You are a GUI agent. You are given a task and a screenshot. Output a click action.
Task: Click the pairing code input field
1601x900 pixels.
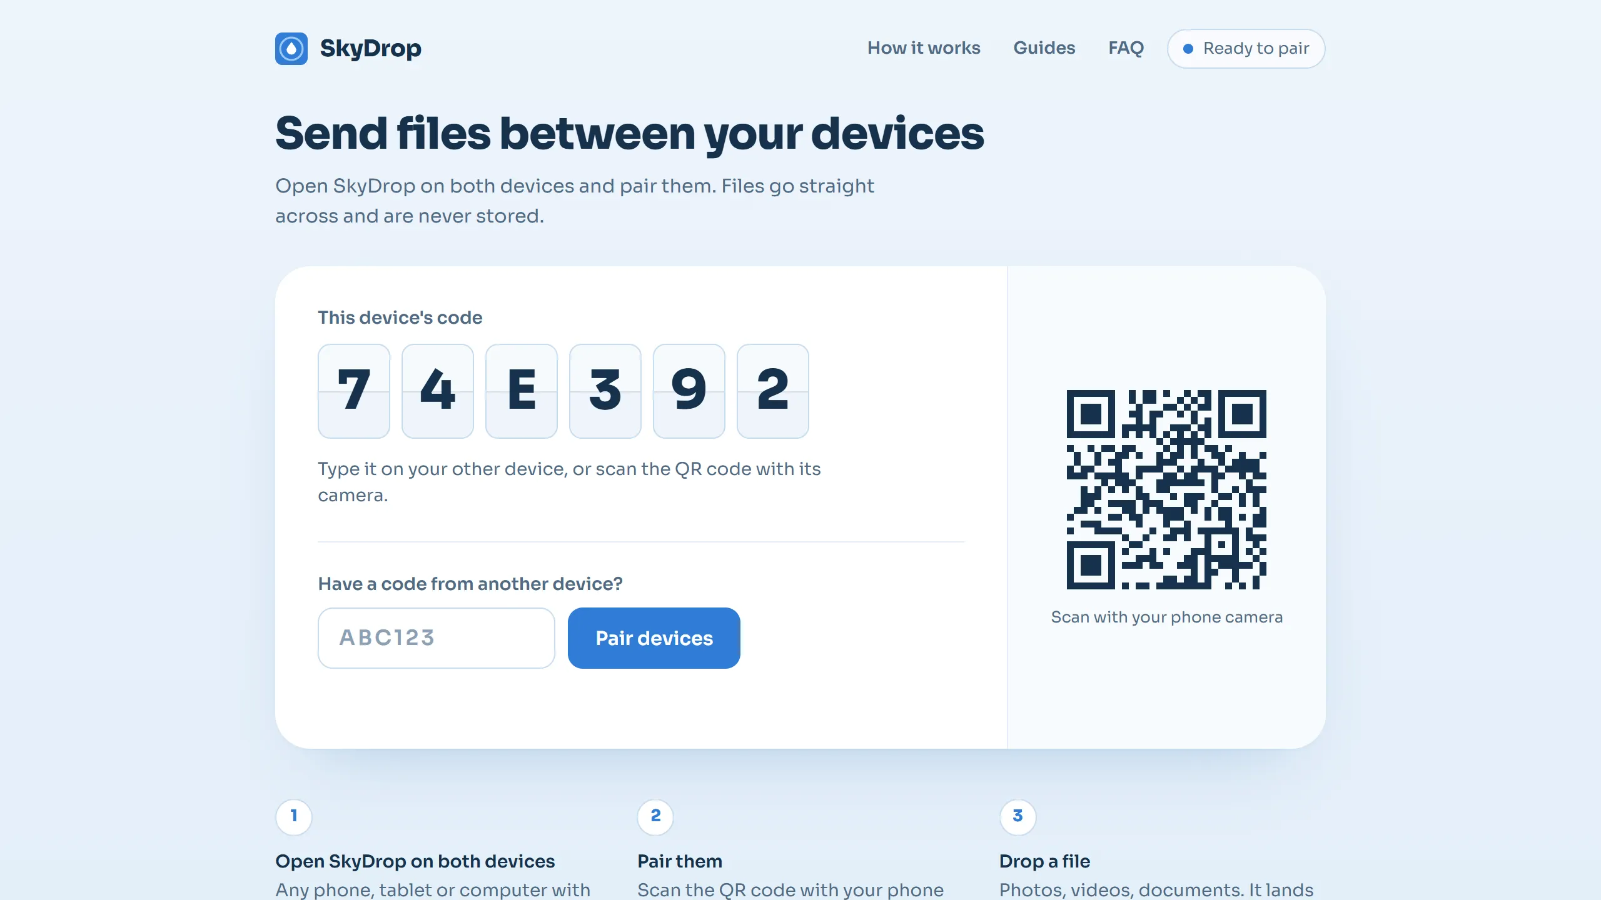point(437,638)
